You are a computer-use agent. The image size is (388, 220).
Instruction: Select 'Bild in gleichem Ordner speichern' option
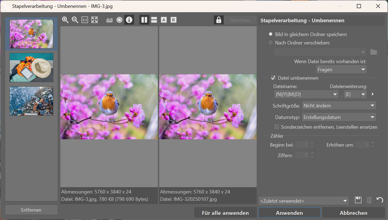point(308,34)
